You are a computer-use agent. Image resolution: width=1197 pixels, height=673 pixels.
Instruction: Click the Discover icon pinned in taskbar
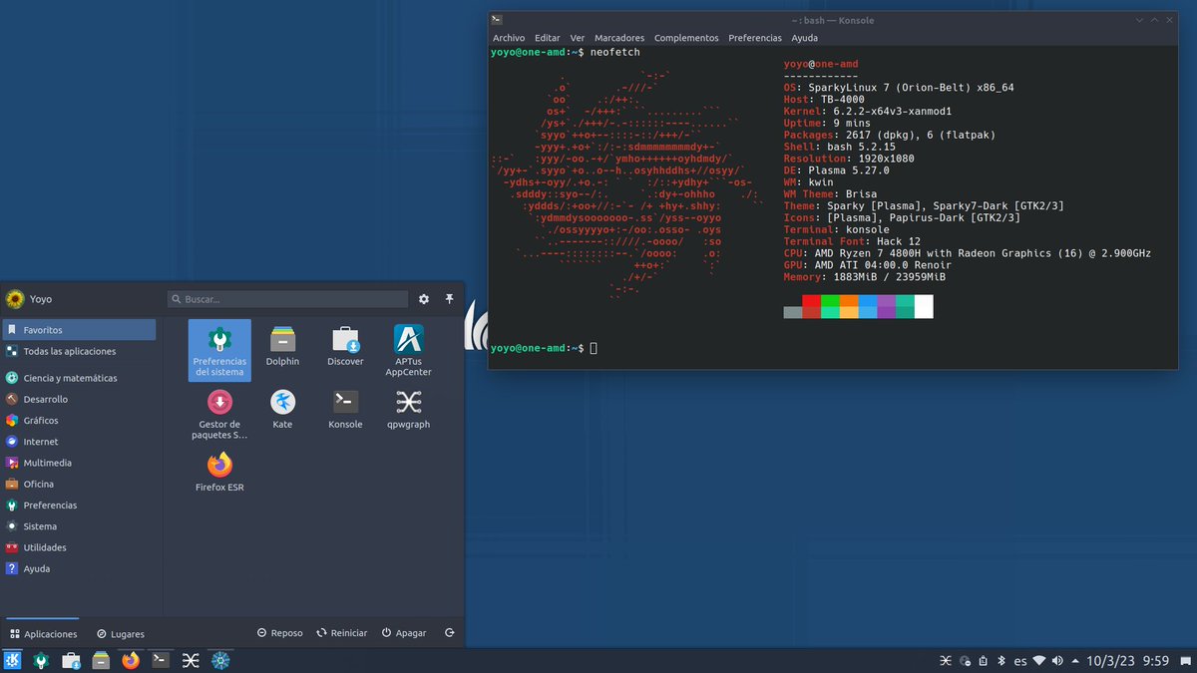coord(72,660)
